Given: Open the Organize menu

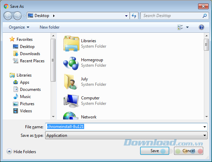Looking at the screenshot, I should [x=19, y=27].
